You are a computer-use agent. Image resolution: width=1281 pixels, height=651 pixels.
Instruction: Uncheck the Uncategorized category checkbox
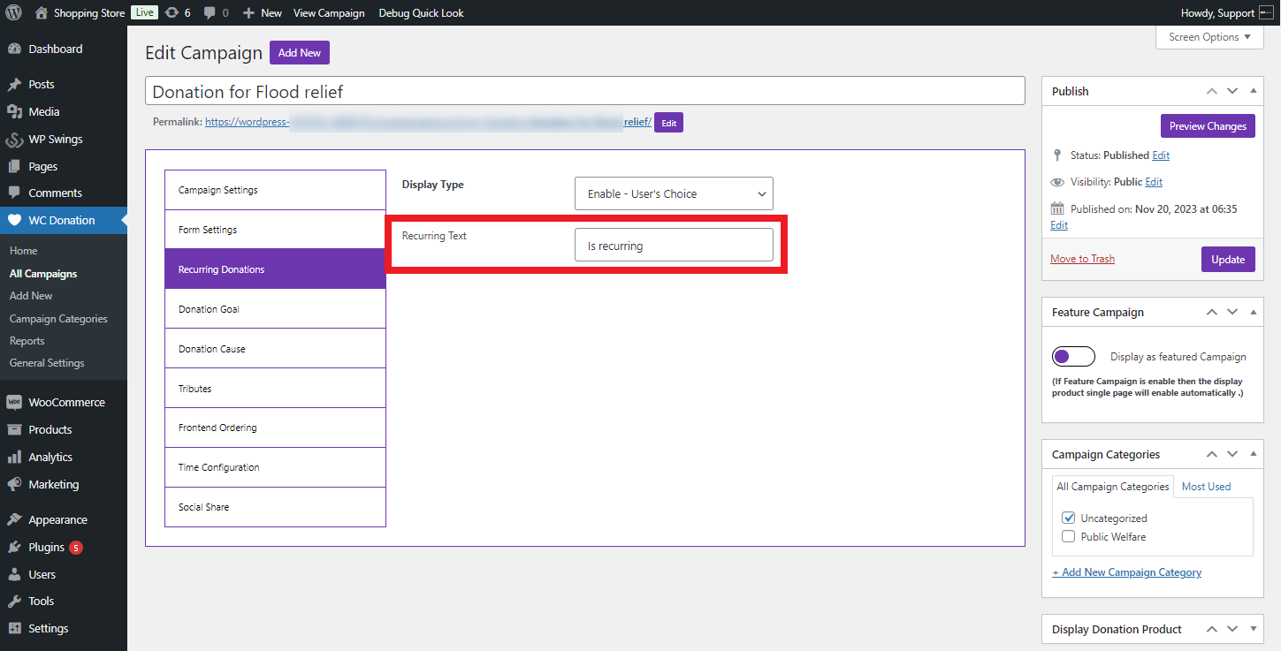[x=1068, y=519]
